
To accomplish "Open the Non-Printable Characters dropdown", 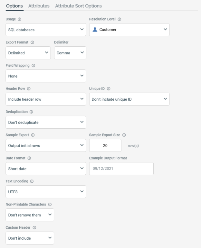I will (x=30, y=215).
